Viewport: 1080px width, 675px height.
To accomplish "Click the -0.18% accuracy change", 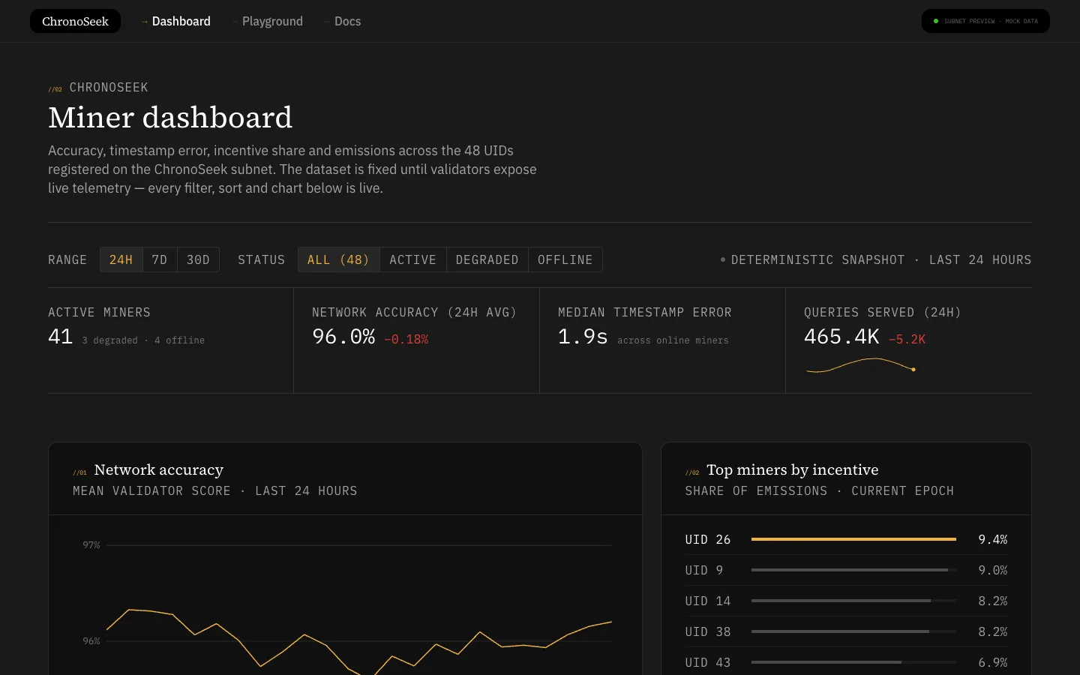I will click(x=406, y=340).
